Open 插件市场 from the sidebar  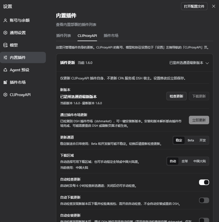23,82
